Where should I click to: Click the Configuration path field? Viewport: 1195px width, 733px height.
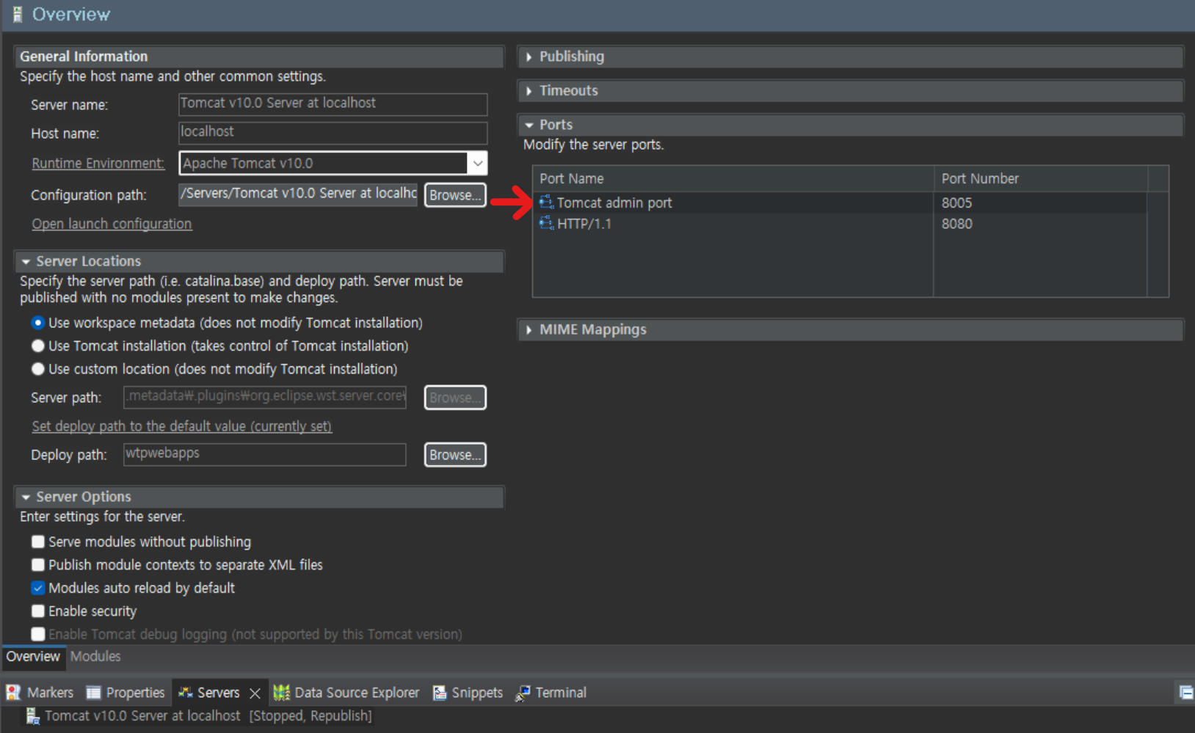pos(298,194)
